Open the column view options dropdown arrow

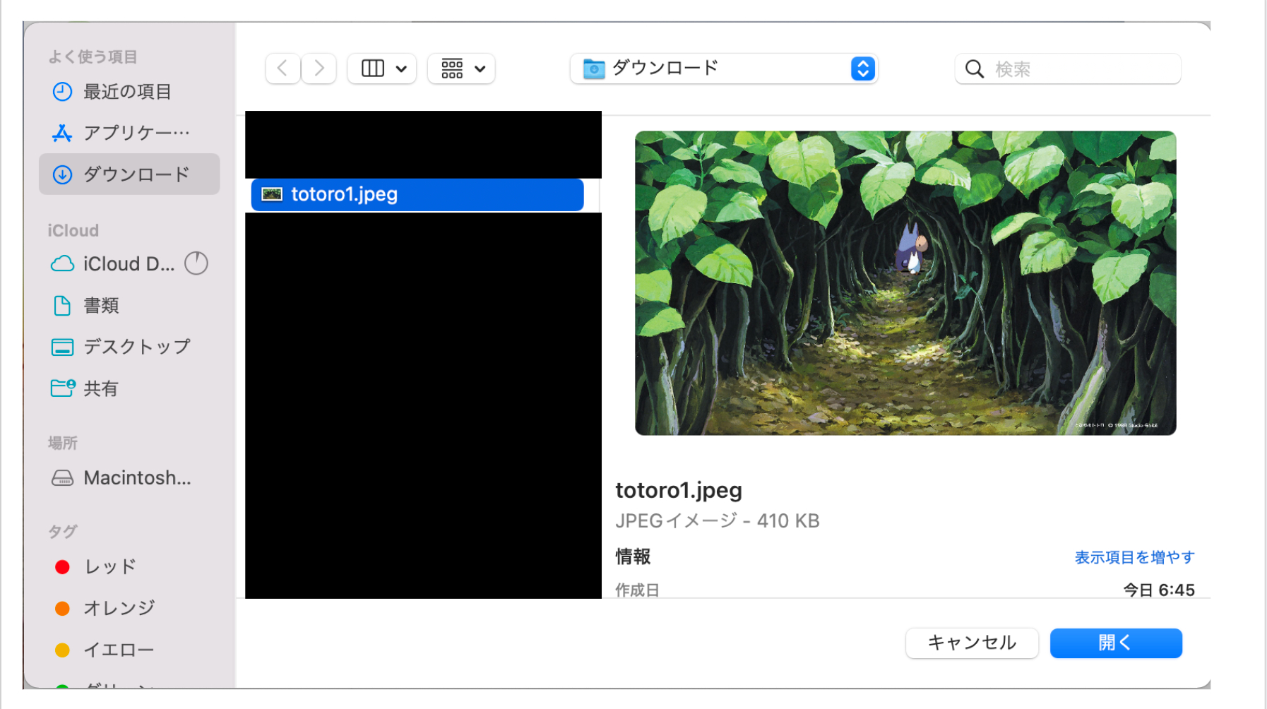click(x=401, y=69)
